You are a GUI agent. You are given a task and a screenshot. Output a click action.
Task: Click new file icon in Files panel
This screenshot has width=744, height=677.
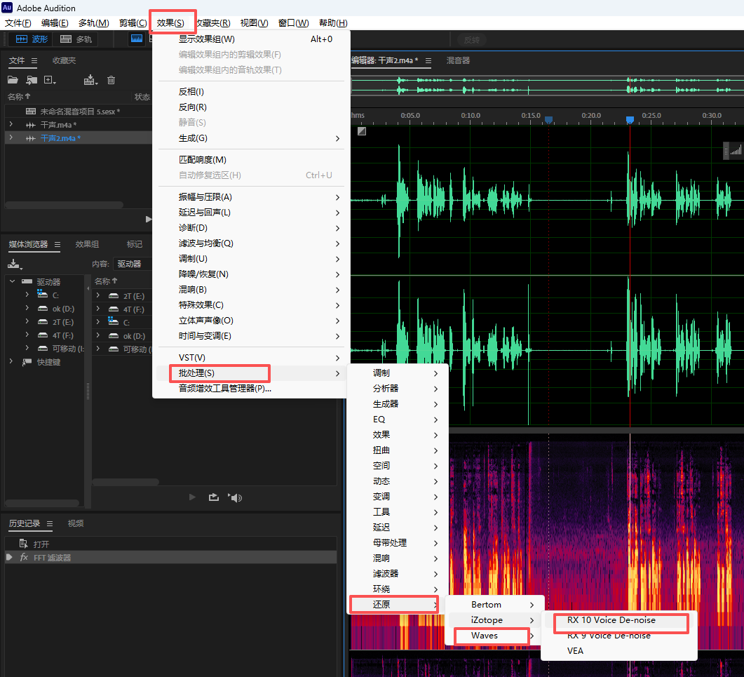pos(50,80)
